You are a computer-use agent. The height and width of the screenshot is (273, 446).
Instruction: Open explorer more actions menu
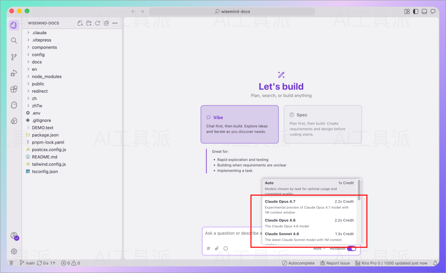(115, 23)
